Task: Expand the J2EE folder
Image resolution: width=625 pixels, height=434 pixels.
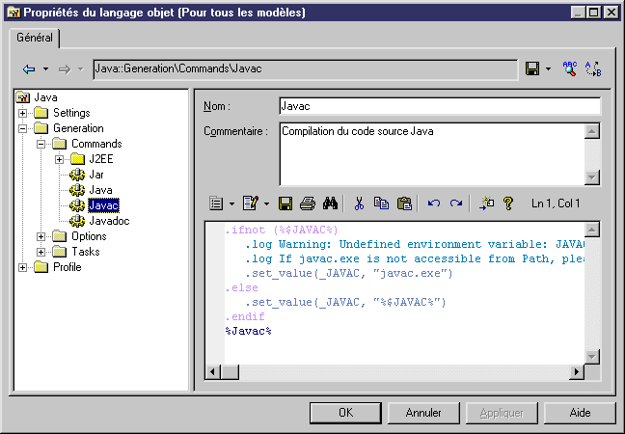Action: pos(60,159)
